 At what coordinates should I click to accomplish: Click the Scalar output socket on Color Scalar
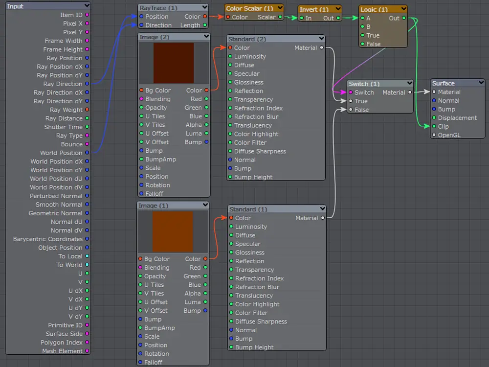tap(280, 17)
